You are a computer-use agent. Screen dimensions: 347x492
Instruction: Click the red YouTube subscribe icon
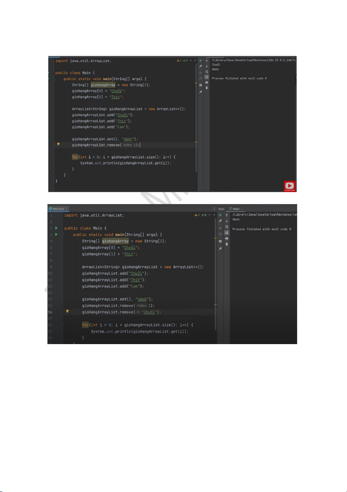click(290, 186)
